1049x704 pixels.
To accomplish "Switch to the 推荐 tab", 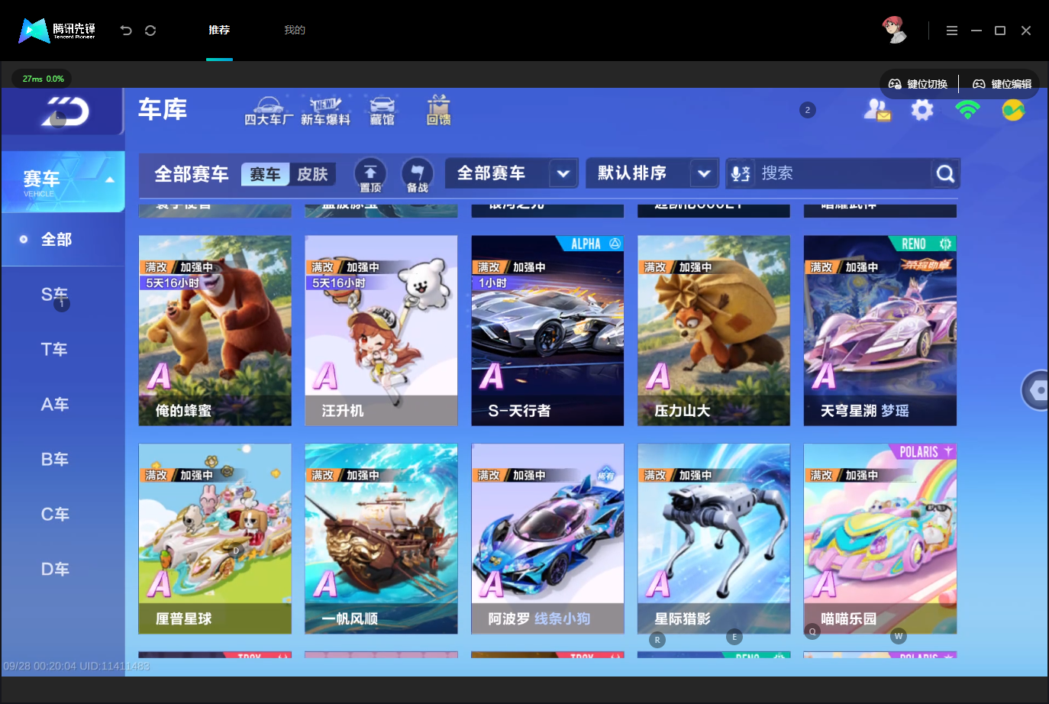I will pos(219,31).
